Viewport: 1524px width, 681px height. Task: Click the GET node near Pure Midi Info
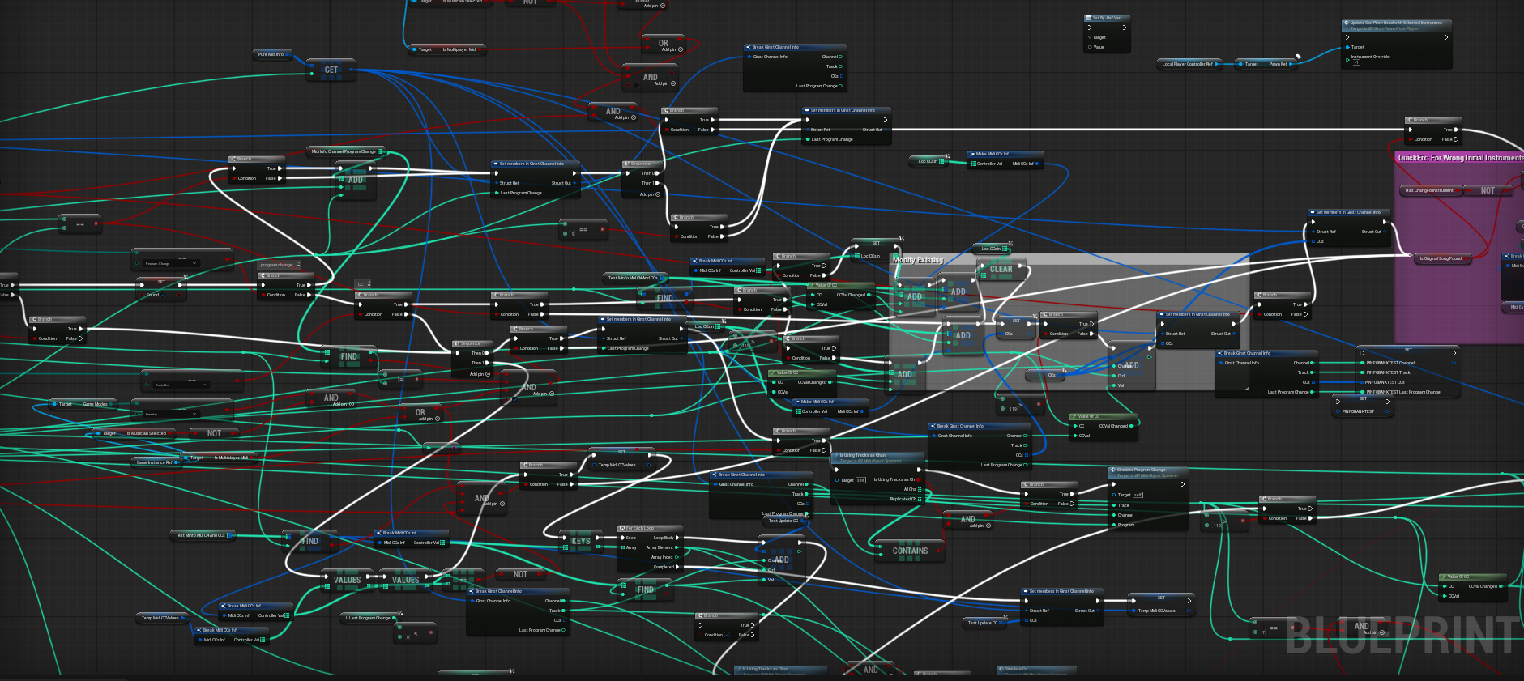(331, 70)
